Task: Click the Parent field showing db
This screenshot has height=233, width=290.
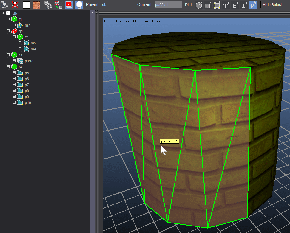Action: tap(118, 5)
